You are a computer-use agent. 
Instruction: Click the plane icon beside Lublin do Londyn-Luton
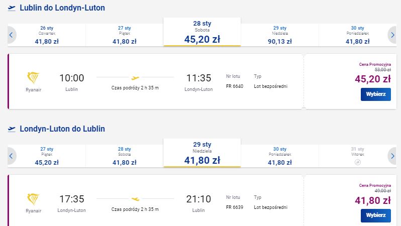point(12,8)
